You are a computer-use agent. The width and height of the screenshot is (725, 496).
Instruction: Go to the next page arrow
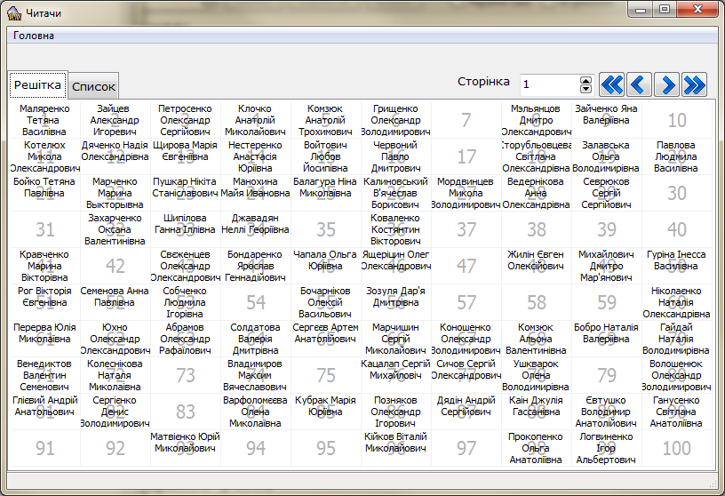pos(667,84)
